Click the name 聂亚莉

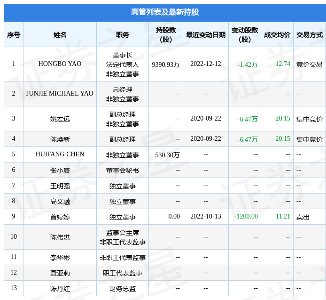pyautogui.click(x=60, y=273)
